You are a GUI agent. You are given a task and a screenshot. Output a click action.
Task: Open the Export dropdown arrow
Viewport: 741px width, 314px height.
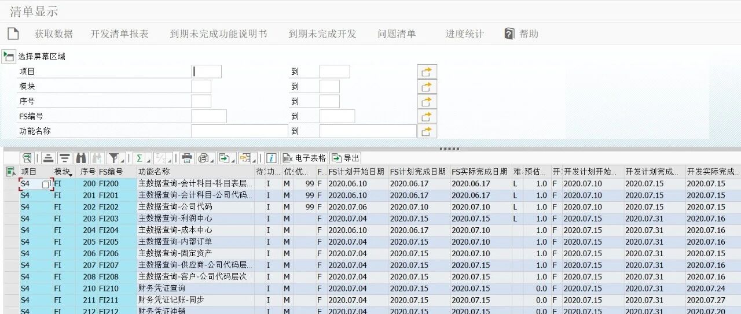(x=233, y=160)
